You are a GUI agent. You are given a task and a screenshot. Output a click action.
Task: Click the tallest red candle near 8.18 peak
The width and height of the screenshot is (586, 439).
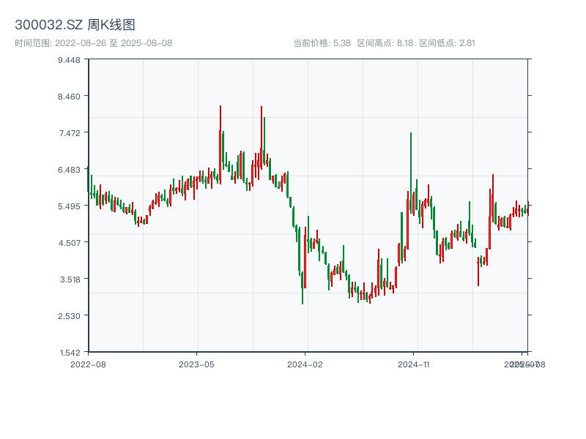220,145
